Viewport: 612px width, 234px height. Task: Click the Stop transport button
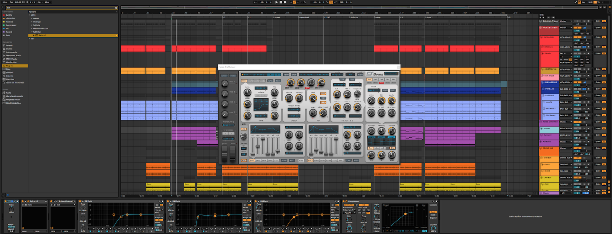point(281,2)
